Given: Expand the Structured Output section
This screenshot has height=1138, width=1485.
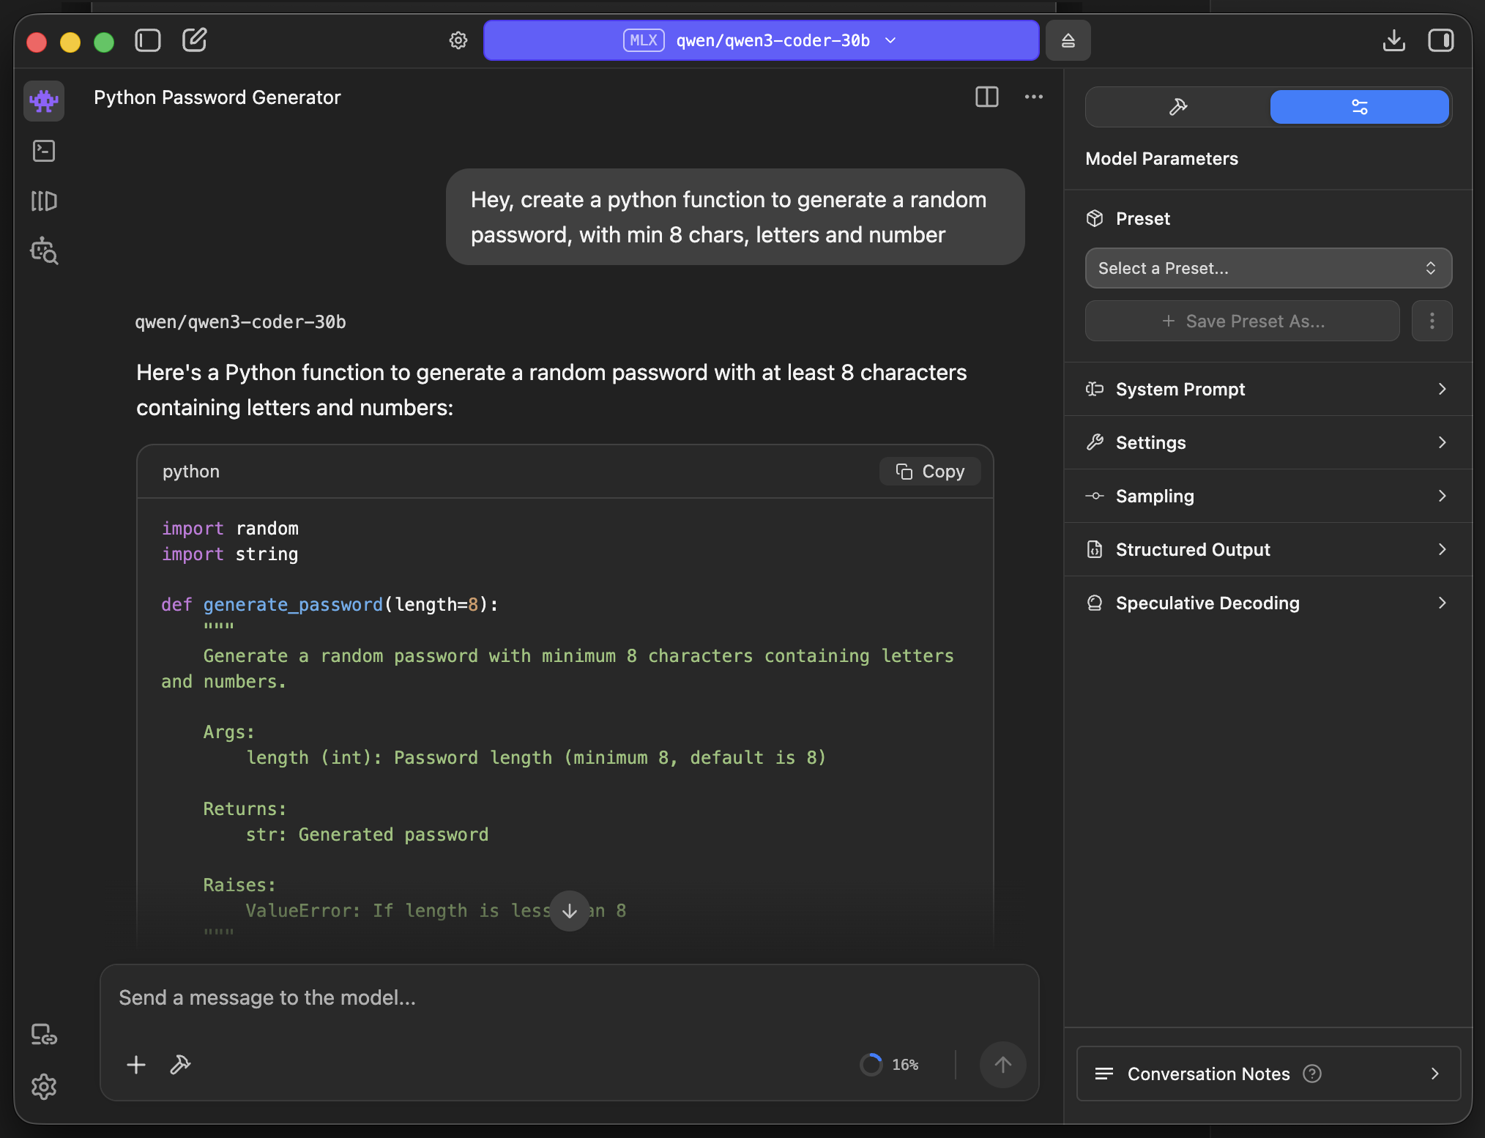Looking at the screenshot, I should coord(1268,549).
